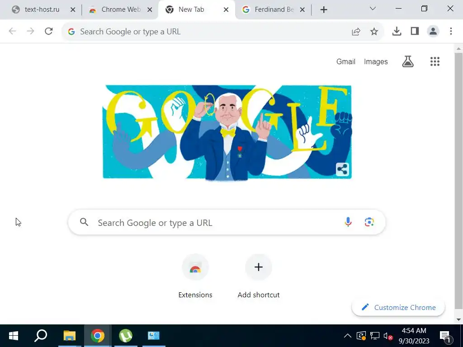Screen dimensions: 463x347
Task: Share the Google Doodle
Action: click(x=342, y=169)
